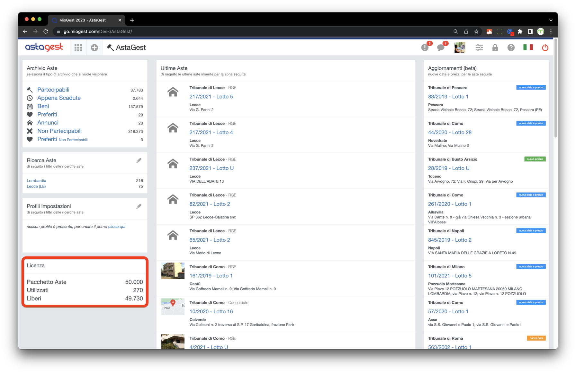Image resolution: width=576 pixels, height=373 pixels.
Task: Click the padlock lock icon
Action: [495, 48]
